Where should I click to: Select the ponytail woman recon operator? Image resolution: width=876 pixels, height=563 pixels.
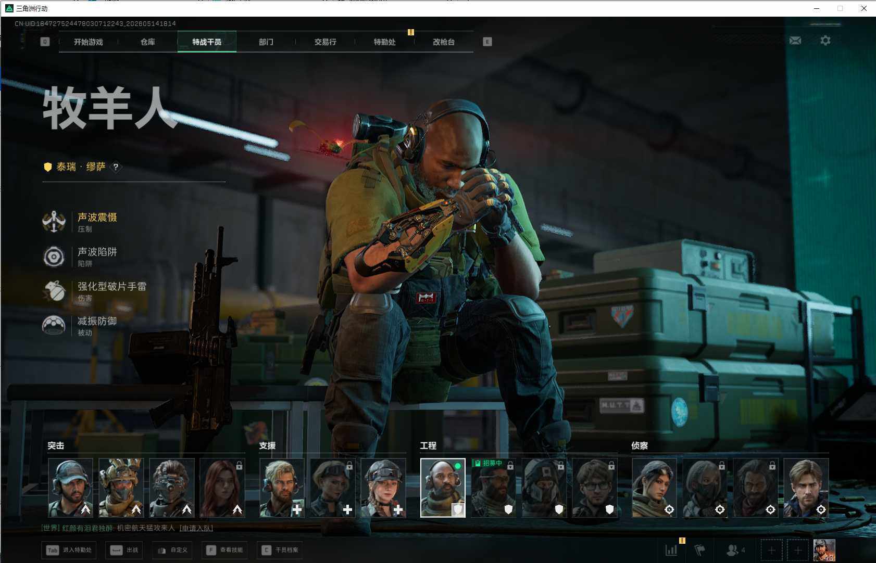[654, 488]
